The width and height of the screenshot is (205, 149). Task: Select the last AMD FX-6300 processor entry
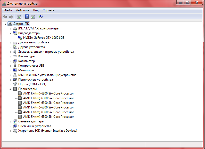(x=48, y=117)
